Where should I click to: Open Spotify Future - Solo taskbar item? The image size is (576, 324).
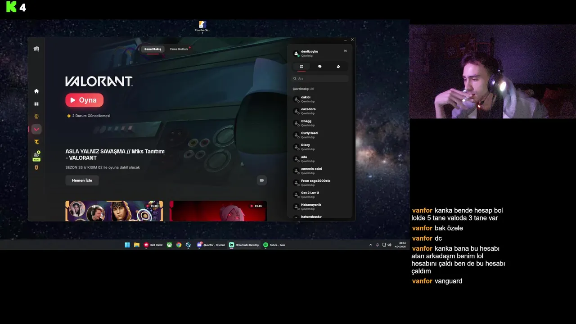tap(274, 245)
